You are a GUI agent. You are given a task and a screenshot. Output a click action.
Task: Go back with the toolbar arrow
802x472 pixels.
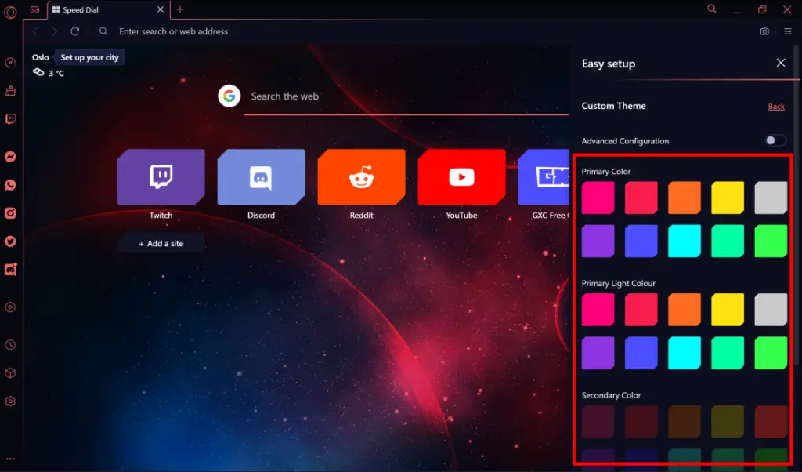tap(34, 31)
